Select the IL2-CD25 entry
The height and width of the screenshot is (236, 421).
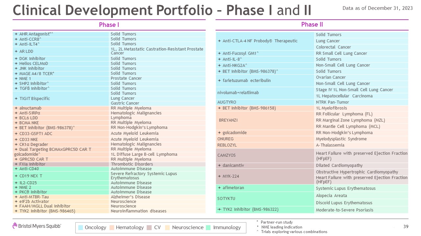(x=61, y=183)
